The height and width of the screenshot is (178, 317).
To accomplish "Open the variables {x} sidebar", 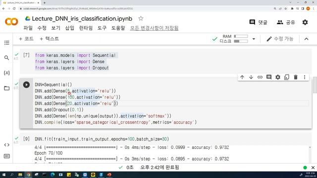I will 6,73.
